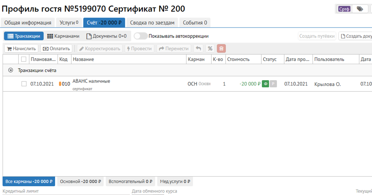Click the purple Сртф badge

[344, 9]
